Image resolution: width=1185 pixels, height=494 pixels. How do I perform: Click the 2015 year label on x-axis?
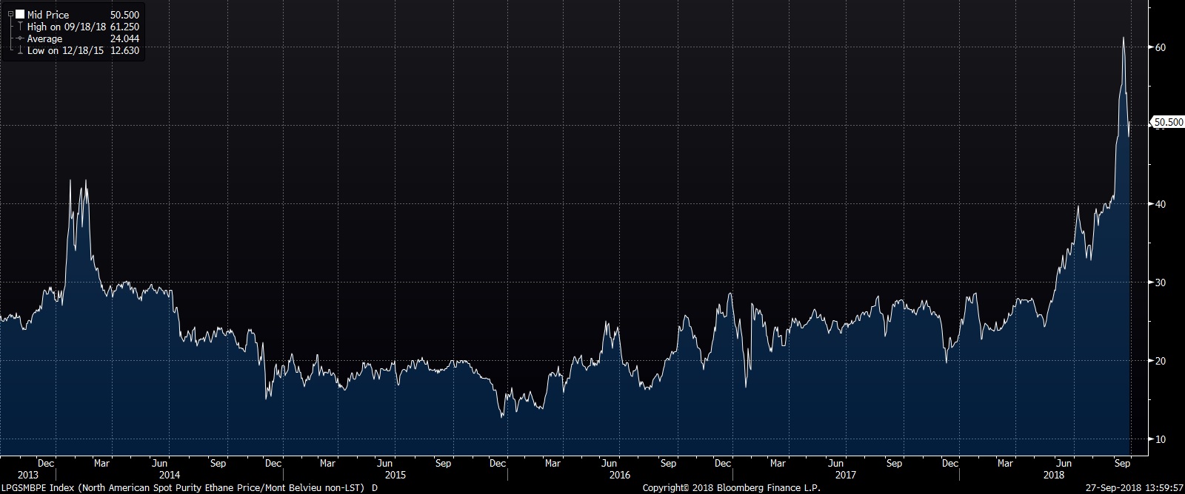tap(395, 474)
